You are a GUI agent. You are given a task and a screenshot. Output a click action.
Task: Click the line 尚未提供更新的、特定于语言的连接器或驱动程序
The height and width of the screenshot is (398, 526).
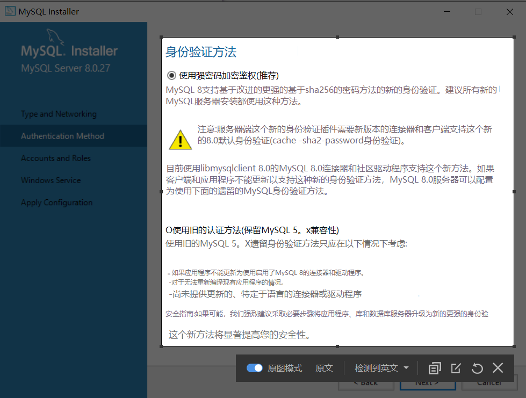point(265,294)
